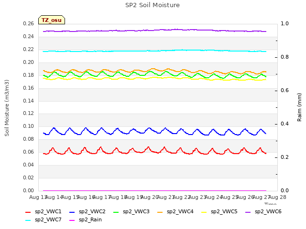Click the blue sp2_VWC2 legend swatch
This screenshot has width=306, height=229.
72,212
